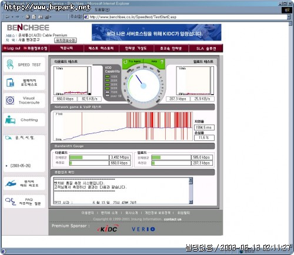Open the KIDC sponsor logo
The height and width of the screenshot is (255, 294).
tap(108, 229)
